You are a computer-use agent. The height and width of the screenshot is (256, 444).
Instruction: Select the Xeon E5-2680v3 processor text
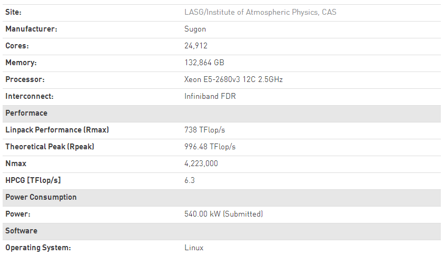(233, 79)
